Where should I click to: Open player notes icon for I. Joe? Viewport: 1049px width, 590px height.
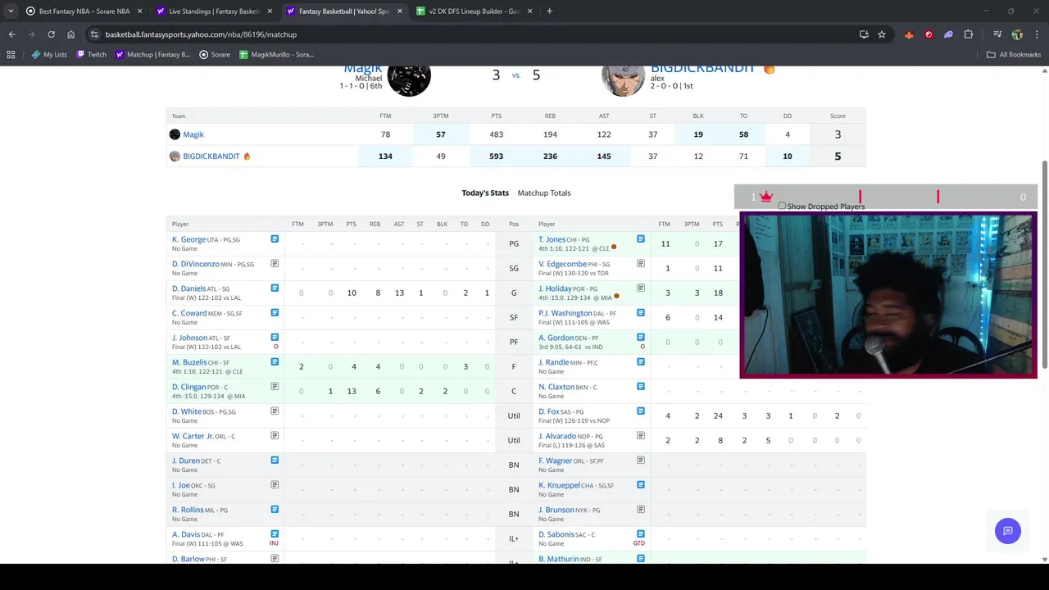point(275,485)
